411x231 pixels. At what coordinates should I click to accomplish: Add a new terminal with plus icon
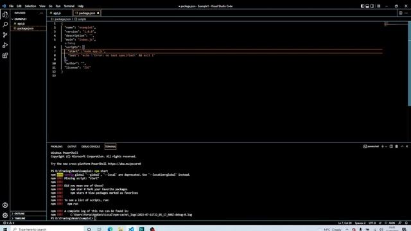[383, 146]
